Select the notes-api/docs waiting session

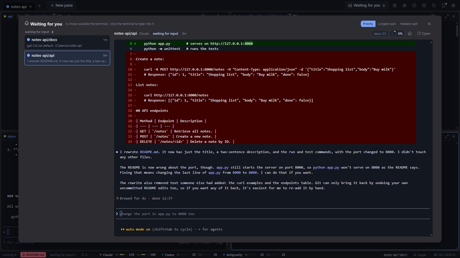[67, 43]
